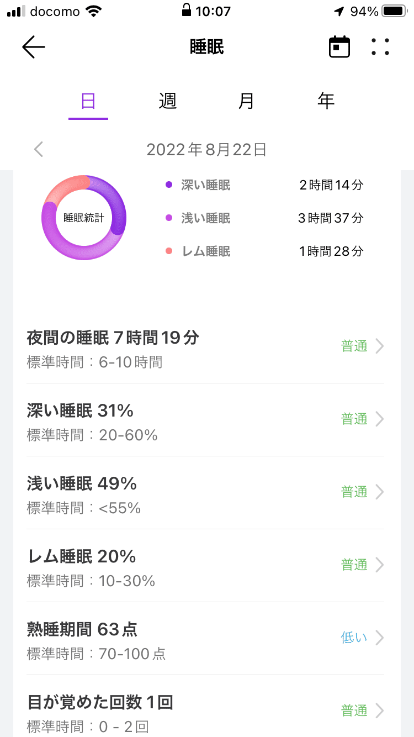This screenshot has width=414, height=737.
Task: Expand the 浅い睡眠 49% row chevron
Action: pyautogui.click(x=379, y=492)
